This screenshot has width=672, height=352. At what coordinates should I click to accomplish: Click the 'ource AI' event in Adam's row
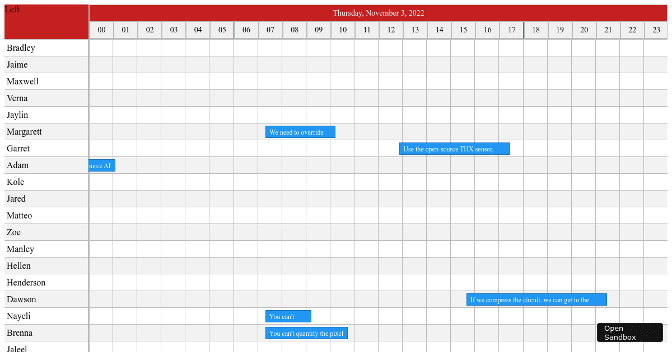click(x=102, y=165)
